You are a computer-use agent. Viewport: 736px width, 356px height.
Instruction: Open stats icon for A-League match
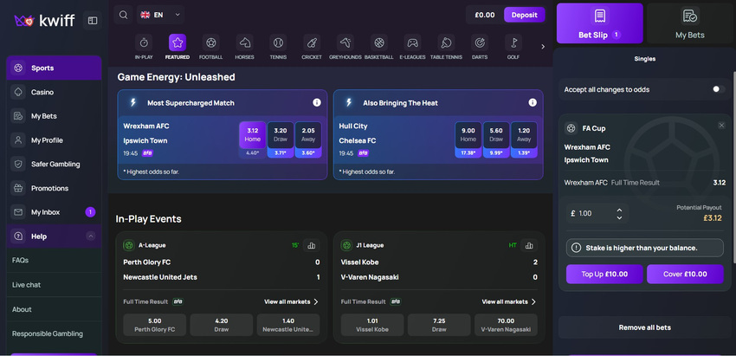(x=311, y=245)
